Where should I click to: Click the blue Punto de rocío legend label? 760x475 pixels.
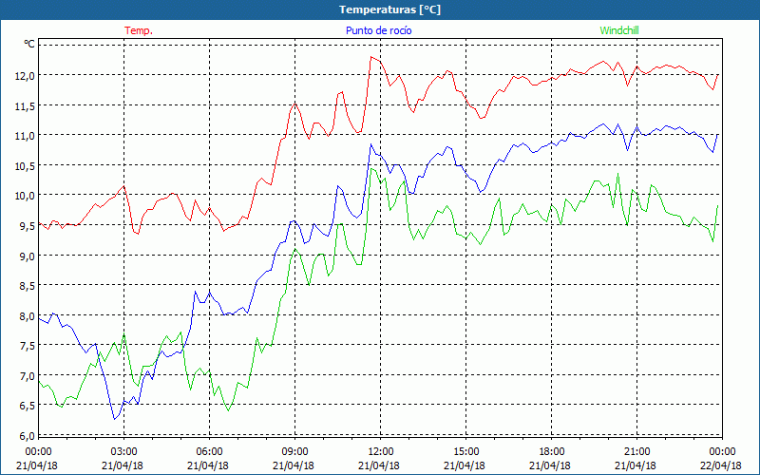point(378,30)
